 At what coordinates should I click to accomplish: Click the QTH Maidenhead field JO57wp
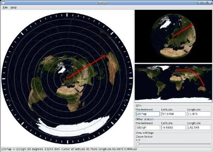pyautogui.click(x=148, y=114)
